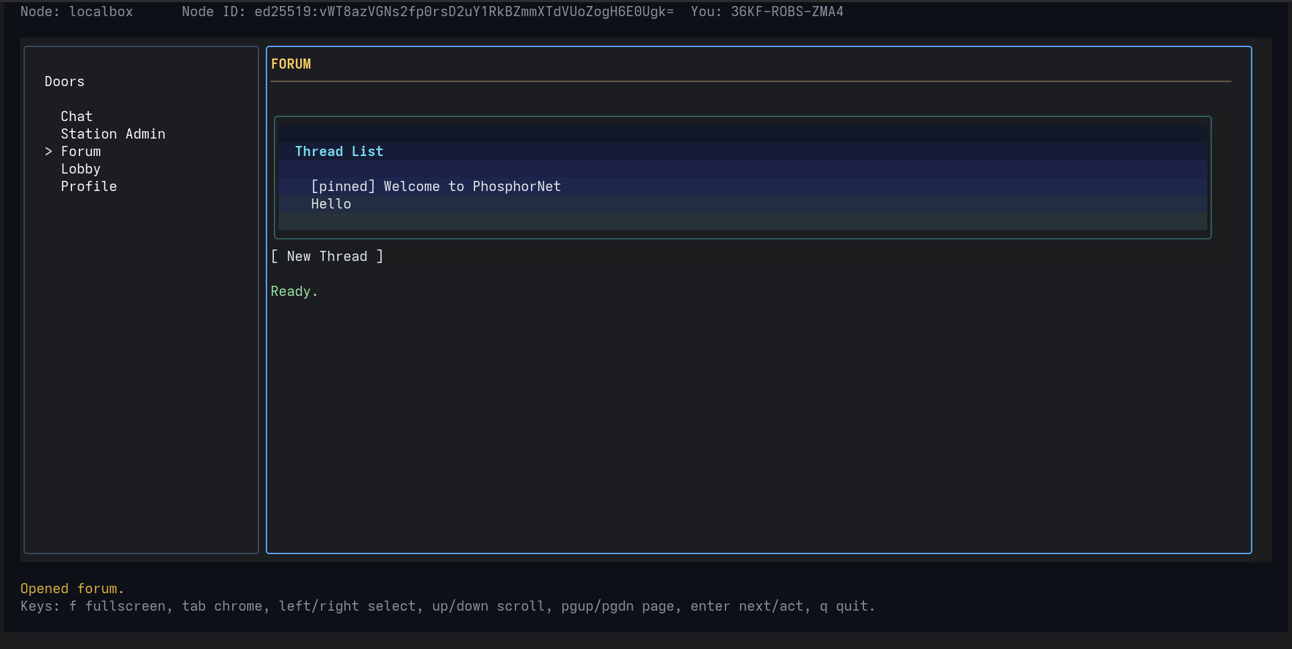Click the Ready. status message
This screenshot has width=1292, height=649.
(294, 291)
